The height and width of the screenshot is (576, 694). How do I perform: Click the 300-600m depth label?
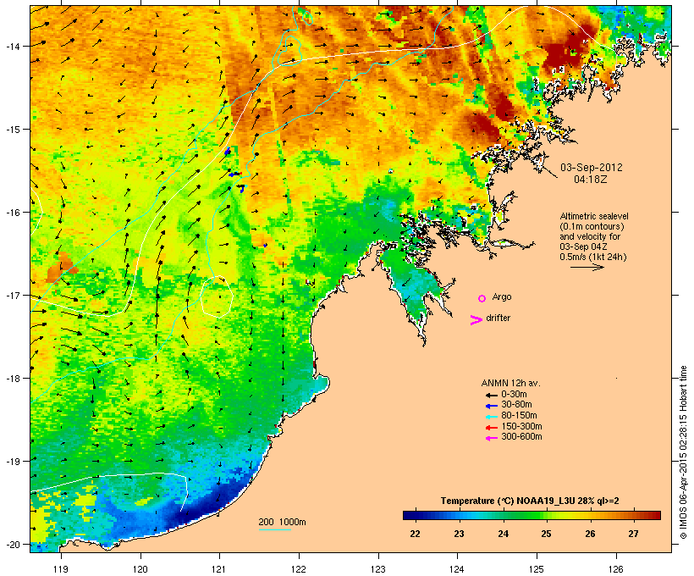521,437
